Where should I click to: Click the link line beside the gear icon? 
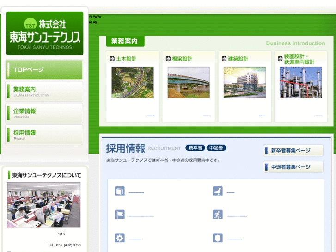(x=135, y=240)
